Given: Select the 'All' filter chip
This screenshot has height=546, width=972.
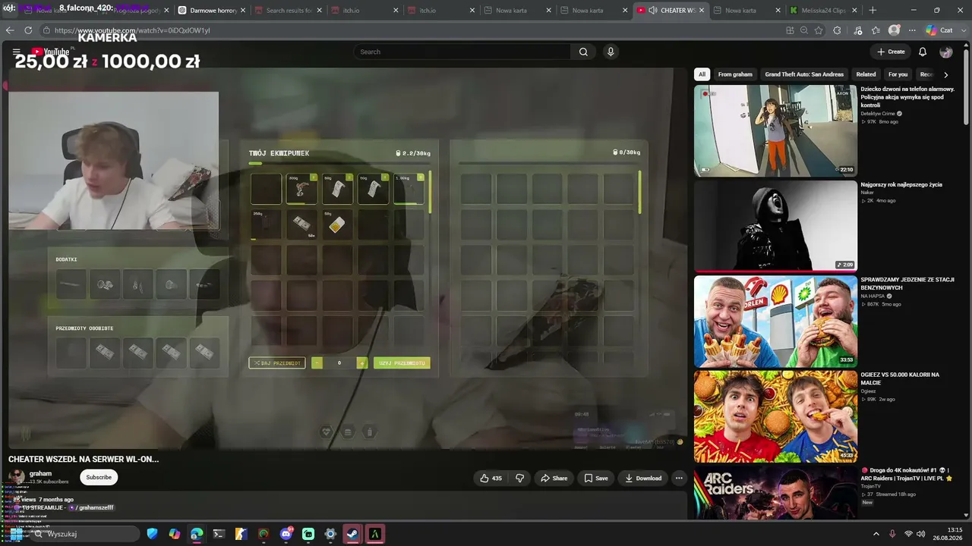Looking at the screenshot, I should [x=702, y=74].
